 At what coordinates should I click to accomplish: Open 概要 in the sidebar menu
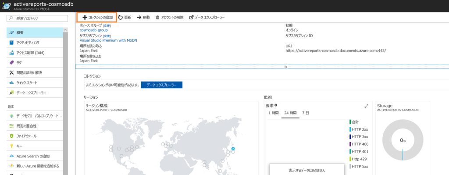point(35,32)
